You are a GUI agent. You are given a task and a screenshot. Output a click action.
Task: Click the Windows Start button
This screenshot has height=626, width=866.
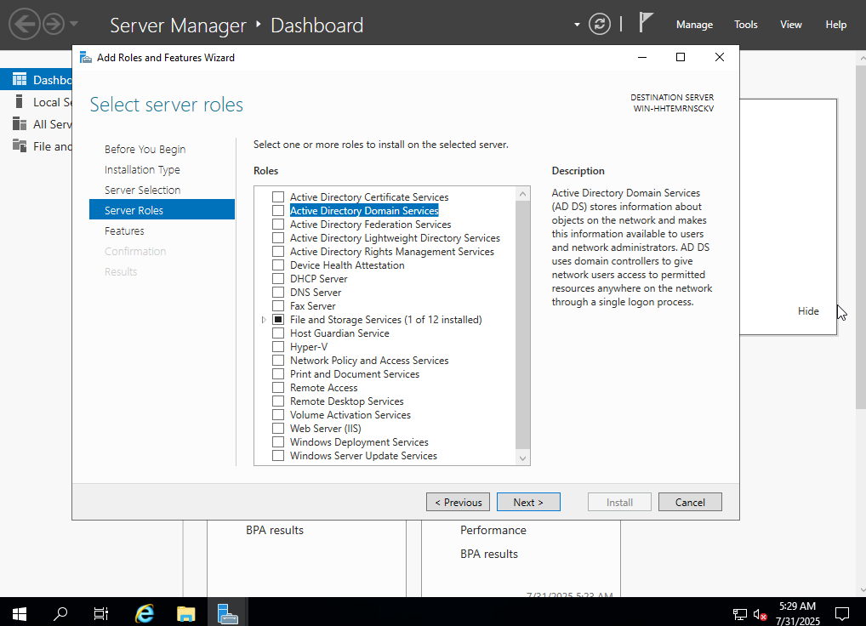[x=19, y=612]
